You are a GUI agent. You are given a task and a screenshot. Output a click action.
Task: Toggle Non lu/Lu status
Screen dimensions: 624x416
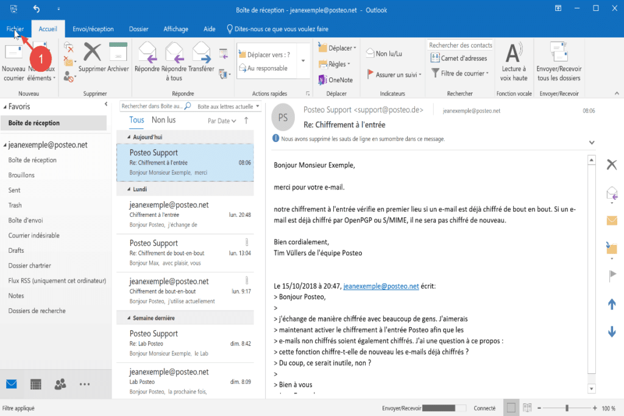(x=384, y=54)
